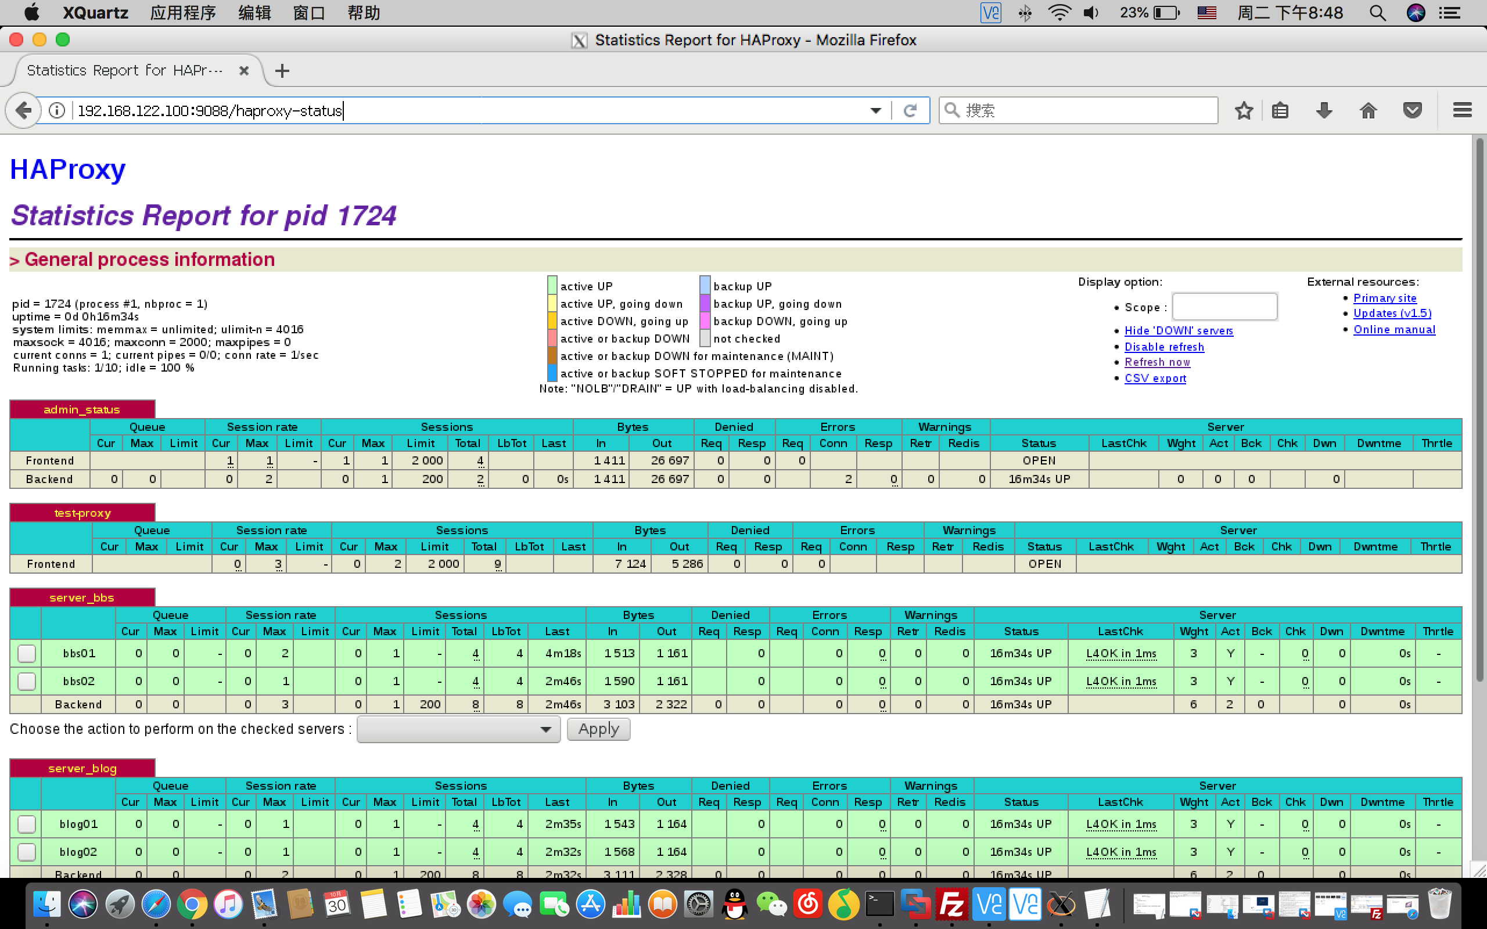Show the bookmarks list icon
The width and height of the screenshot is (1487, 929).
click(x=1280, y=110)
